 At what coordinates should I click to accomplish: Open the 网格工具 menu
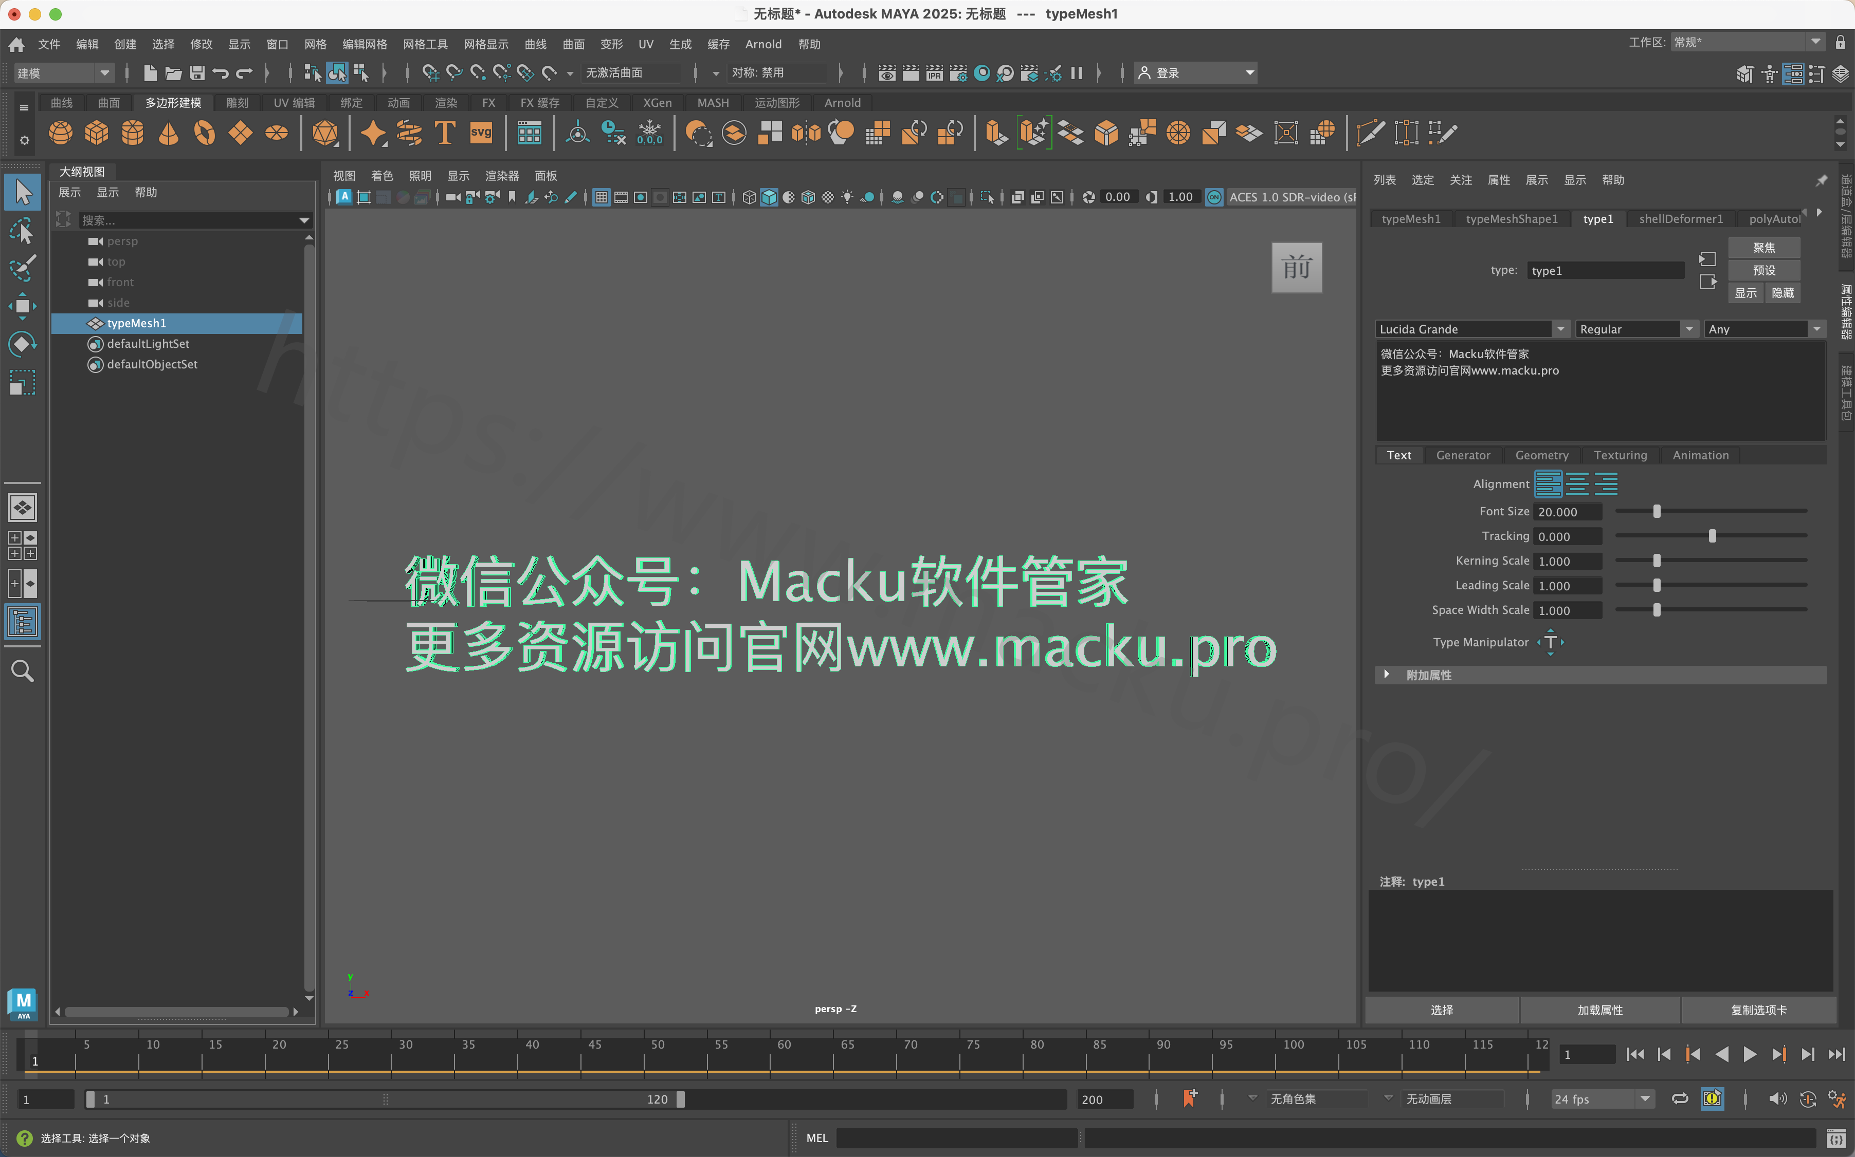pos(426,44)
